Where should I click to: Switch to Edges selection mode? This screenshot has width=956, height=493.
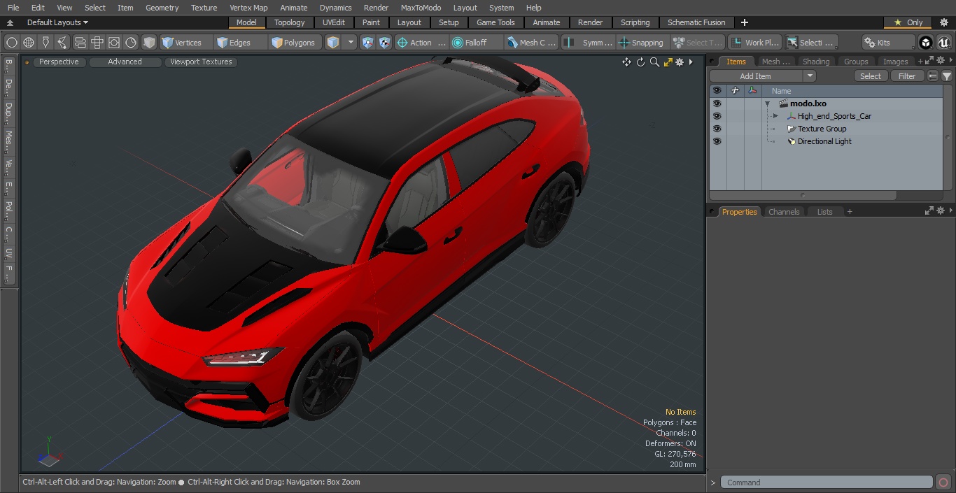[x=241, y=43]
